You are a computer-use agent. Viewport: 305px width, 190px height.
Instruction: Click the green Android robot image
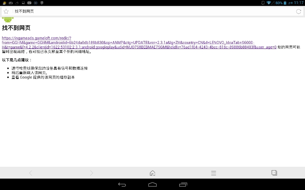pos(8,19)
